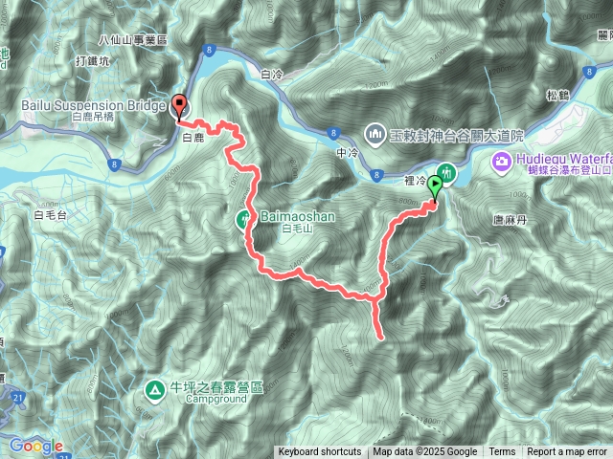Image resolution: width=613 pixels, height=459 pixels.
Task: Click the route 8 shield near 中冷
Action: (x=333, y=133)
